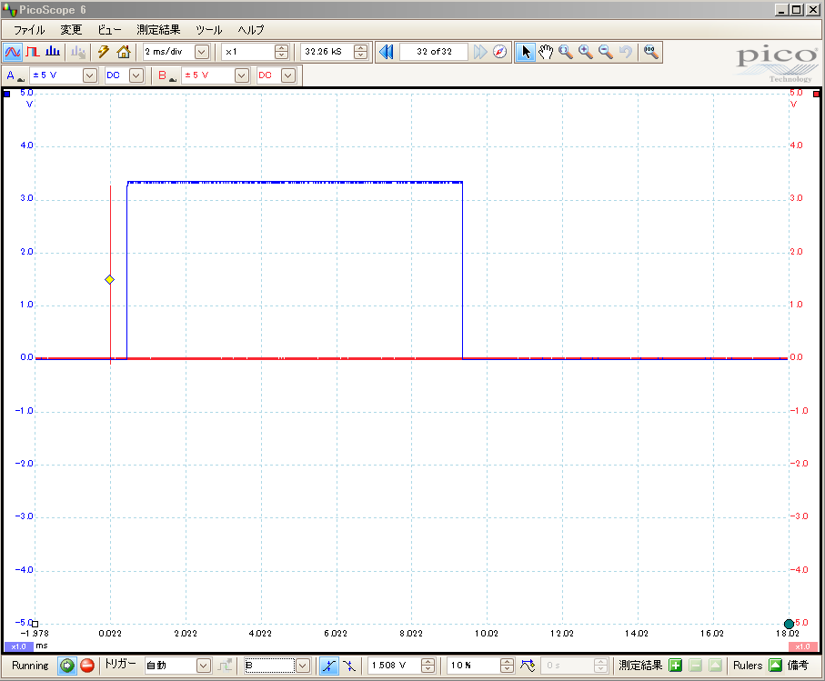Click the Home icon in toolbar
This screenshot has height=681, width=825.
click(x=124, y=52)
